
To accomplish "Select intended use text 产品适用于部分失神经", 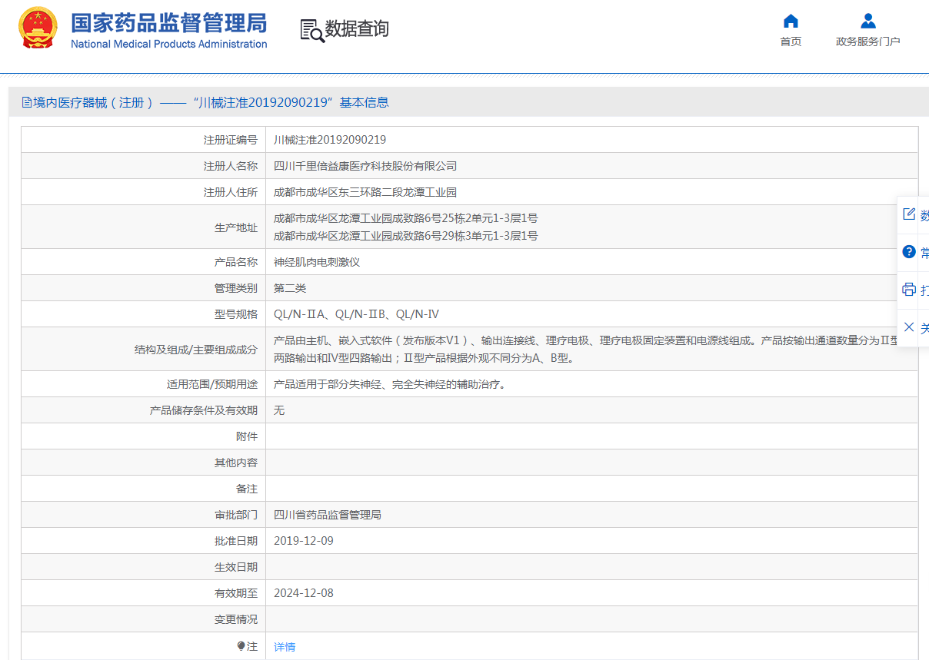I will click(x=390, y=384).
